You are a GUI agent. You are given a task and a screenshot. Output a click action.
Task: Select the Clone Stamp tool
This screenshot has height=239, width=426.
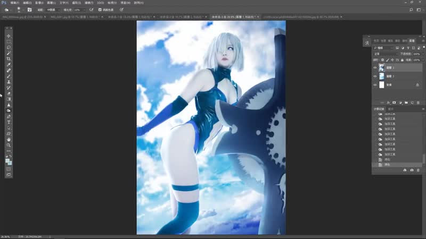9,82
